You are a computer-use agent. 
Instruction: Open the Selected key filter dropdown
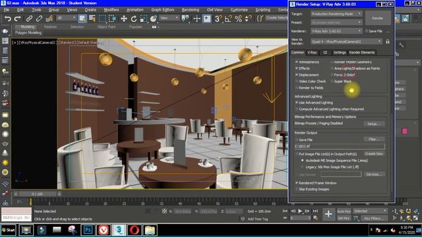click(370, 211)
